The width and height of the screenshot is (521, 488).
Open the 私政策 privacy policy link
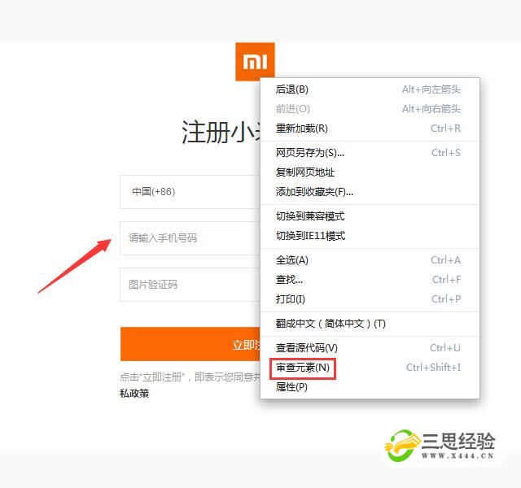(x=134, y=394)
